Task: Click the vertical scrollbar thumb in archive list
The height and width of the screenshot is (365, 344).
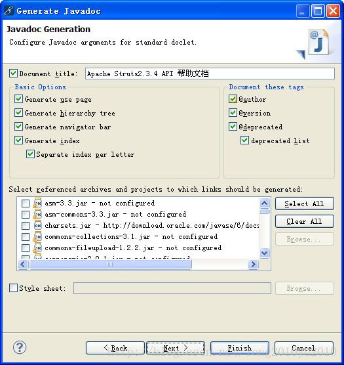Action: click(264, 211)
